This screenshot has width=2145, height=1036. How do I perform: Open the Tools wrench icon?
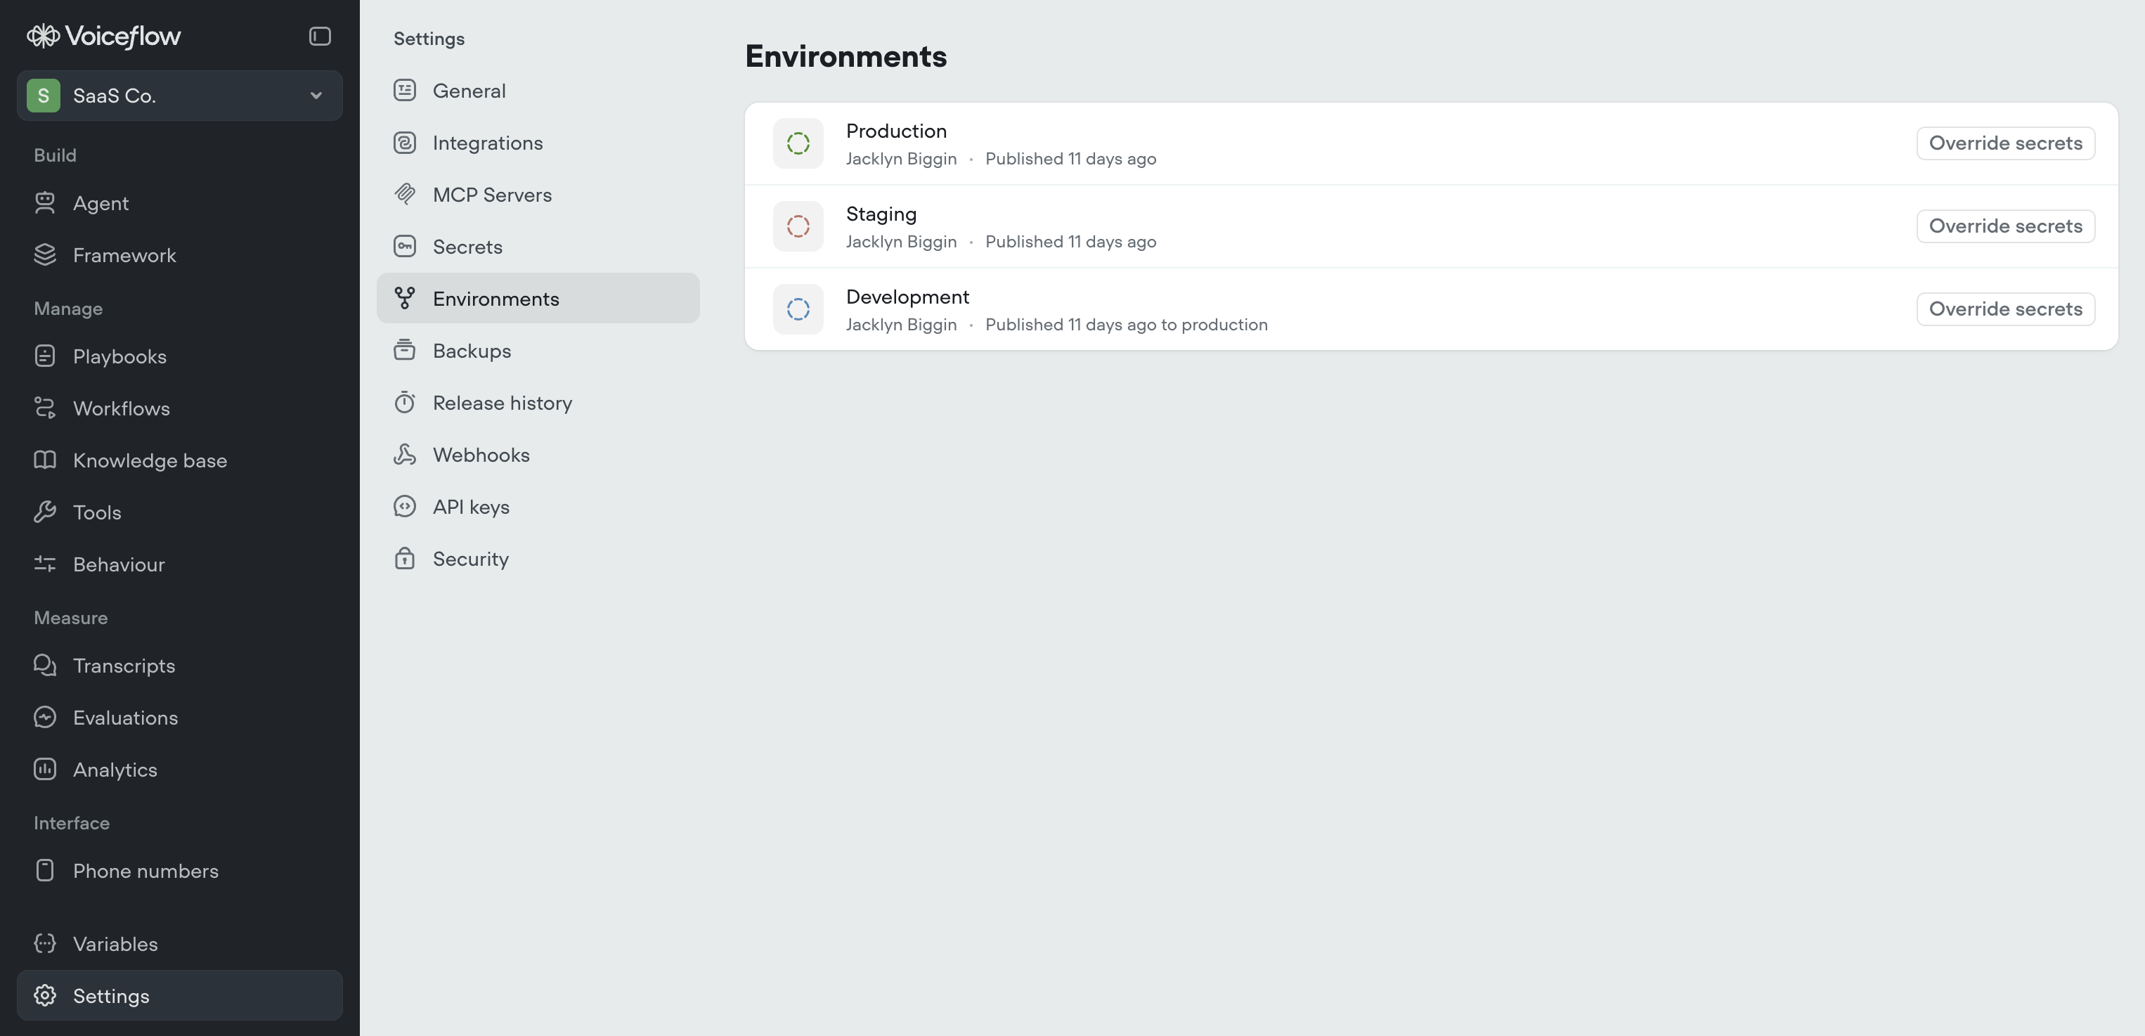point(45,512)
